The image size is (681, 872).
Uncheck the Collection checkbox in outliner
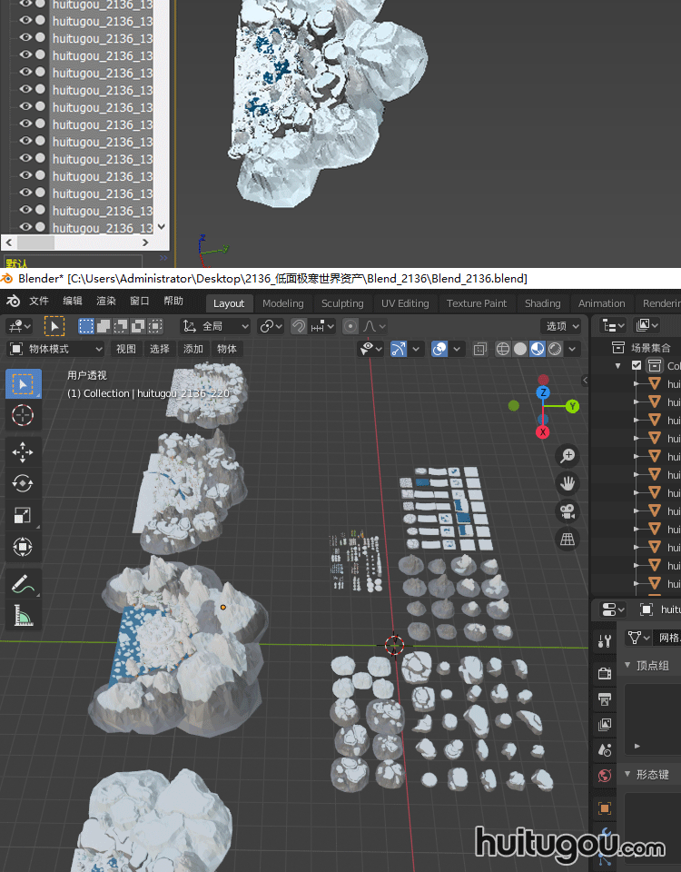[637, 366]
